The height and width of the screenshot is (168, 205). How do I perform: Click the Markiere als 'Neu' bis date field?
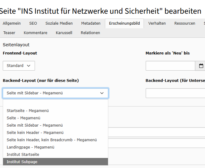click(170, 66)
